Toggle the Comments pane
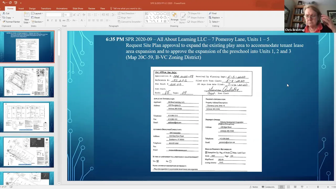The image size is (336, 189). coord(268,187)
